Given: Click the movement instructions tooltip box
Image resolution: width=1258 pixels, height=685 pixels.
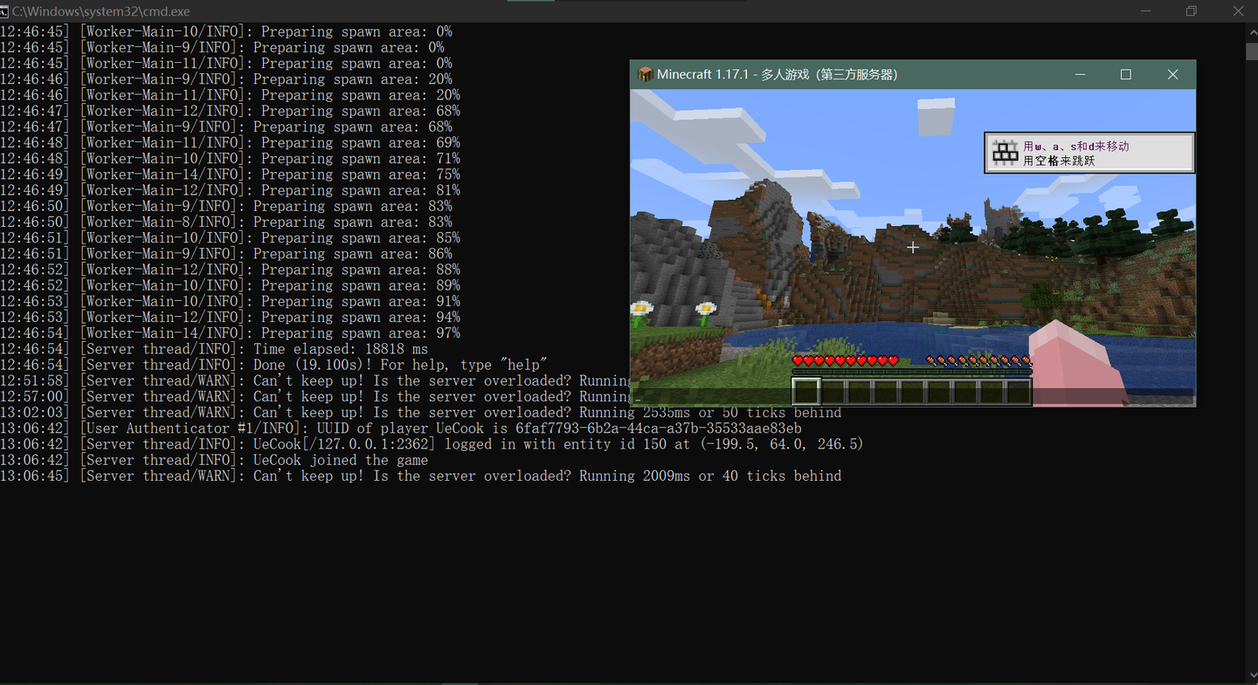Looking at the screenshot, I should [1089, 152].
